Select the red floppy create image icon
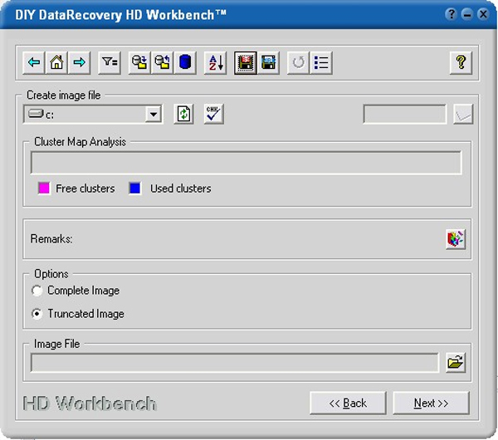Screen dimensions: 498x440 click(x=246, y=62)
